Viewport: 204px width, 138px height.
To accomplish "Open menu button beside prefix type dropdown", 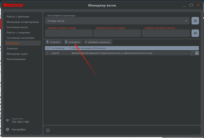I will click(195, 21).
